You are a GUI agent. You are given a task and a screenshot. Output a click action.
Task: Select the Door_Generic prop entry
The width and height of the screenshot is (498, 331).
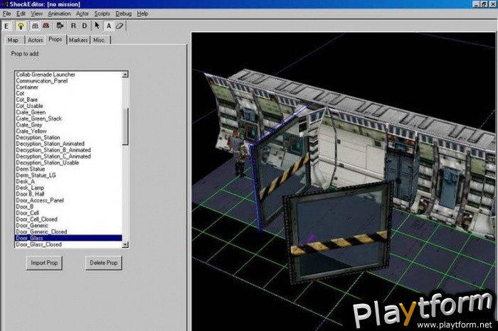tap(68, 225)
